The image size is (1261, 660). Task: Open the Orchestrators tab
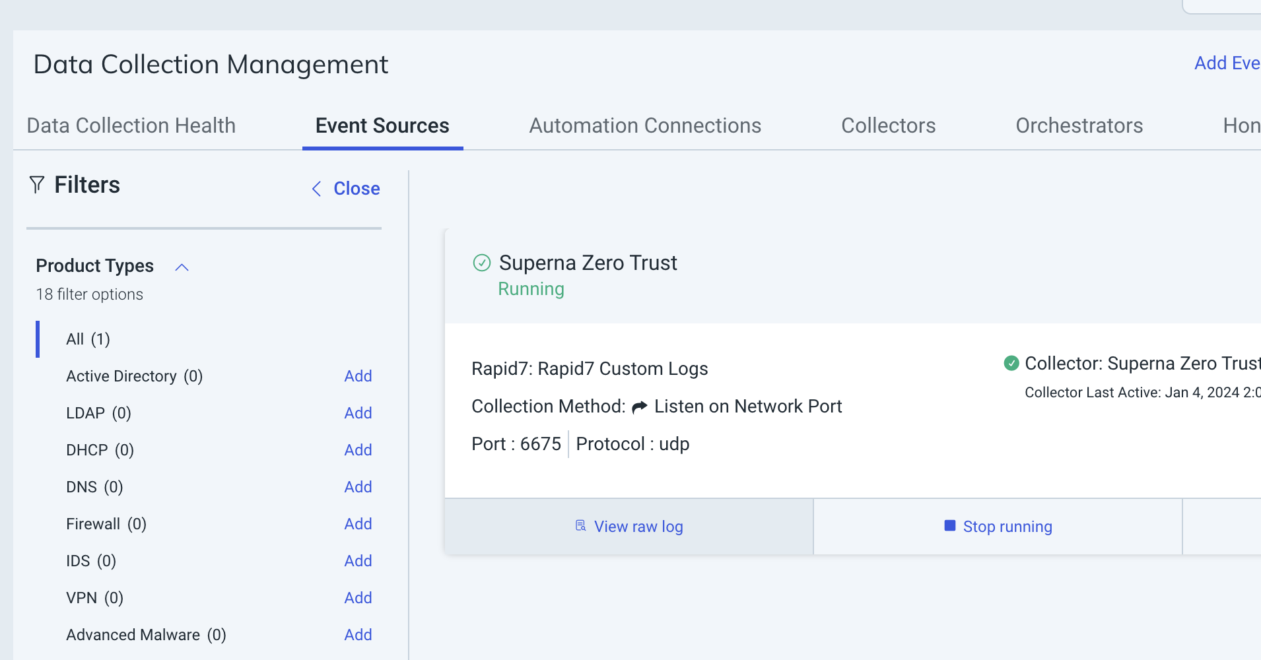click(1079, 125)
